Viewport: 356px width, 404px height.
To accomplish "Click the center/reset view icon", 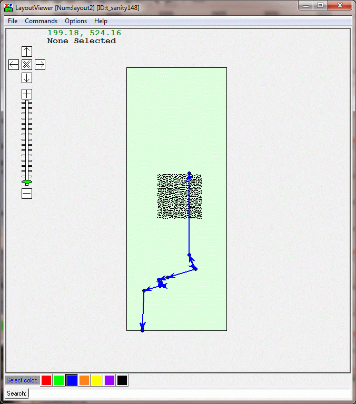I will (x=27, y=65).
